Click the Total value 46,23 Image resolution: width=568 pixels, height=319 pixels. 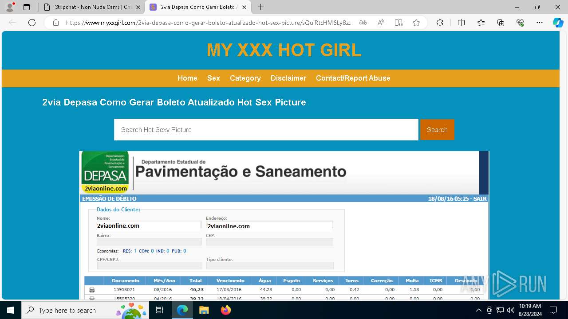197,289
